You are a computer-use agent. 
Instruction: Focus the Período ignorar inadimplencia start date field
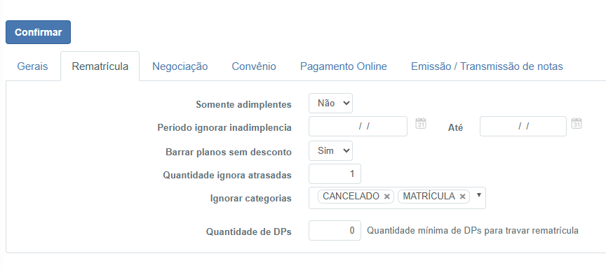(358, 127)
